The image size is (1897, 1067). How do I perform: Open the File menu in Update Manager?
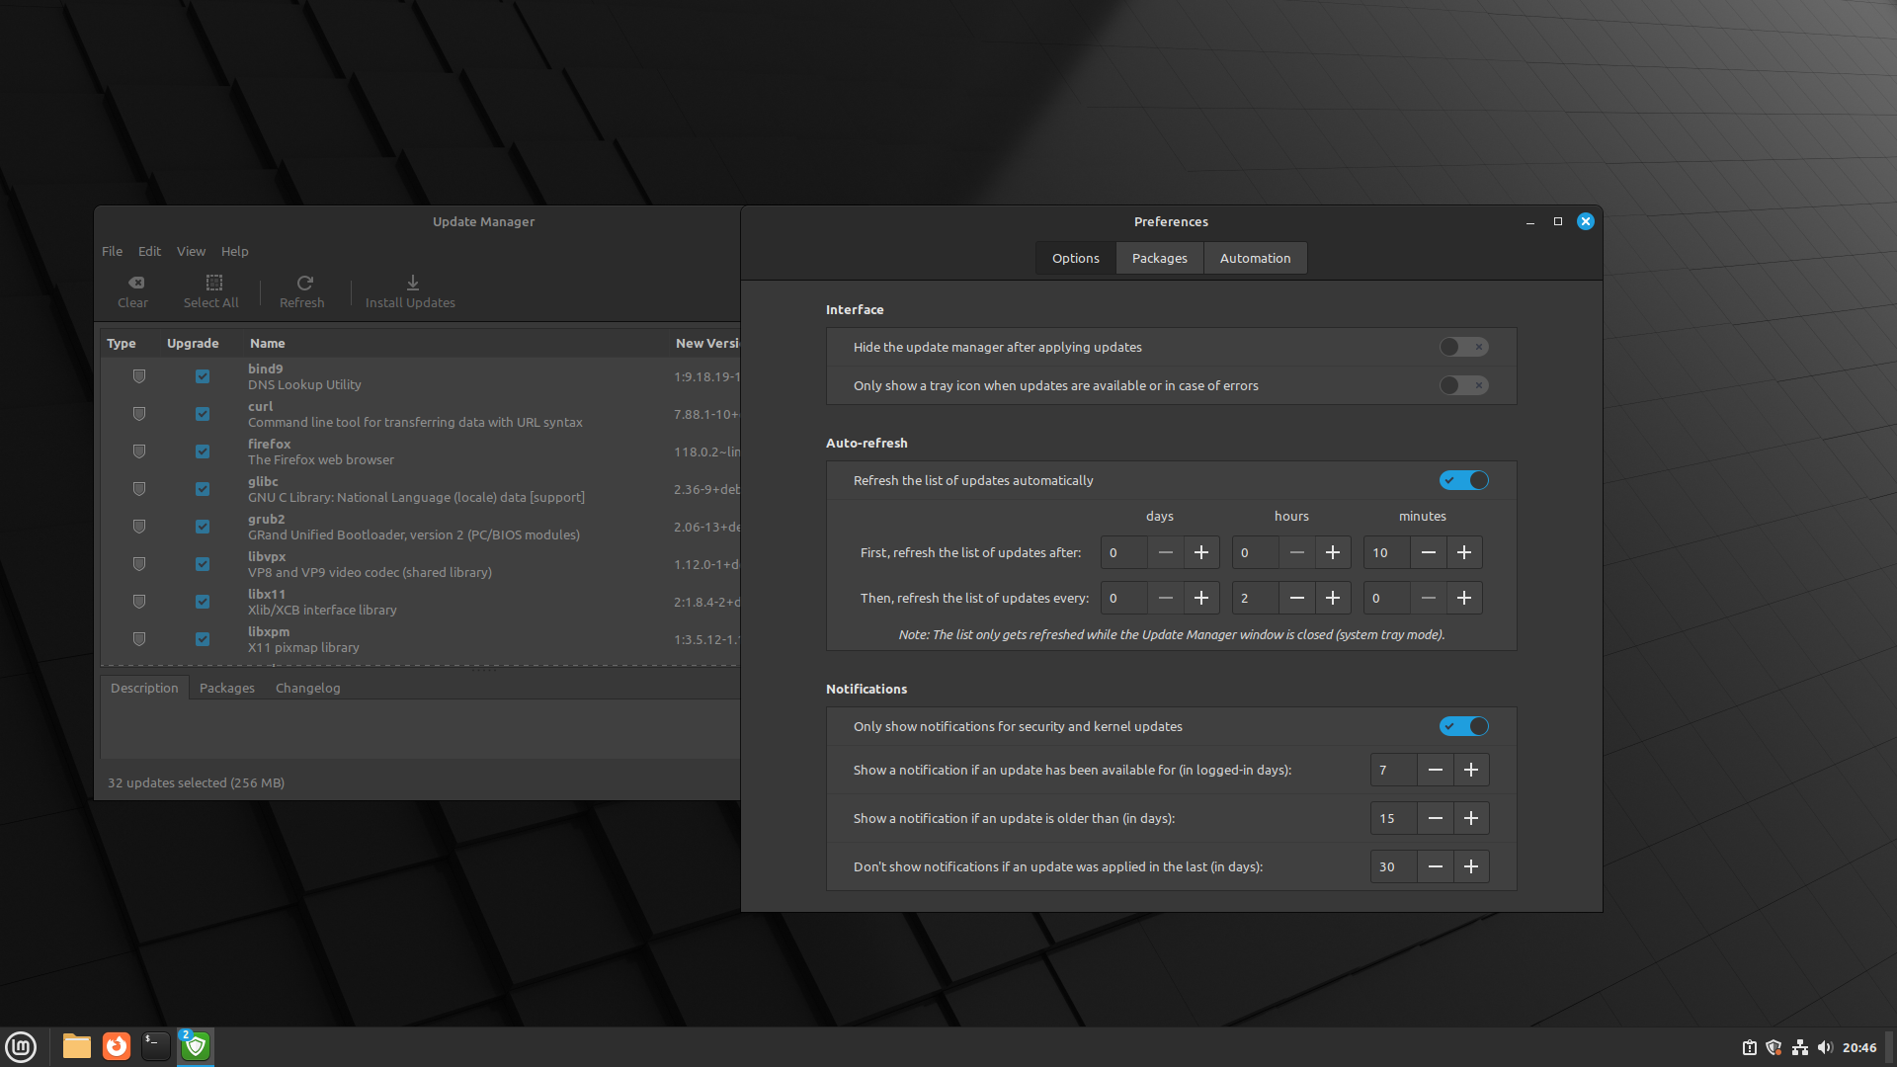112,251
